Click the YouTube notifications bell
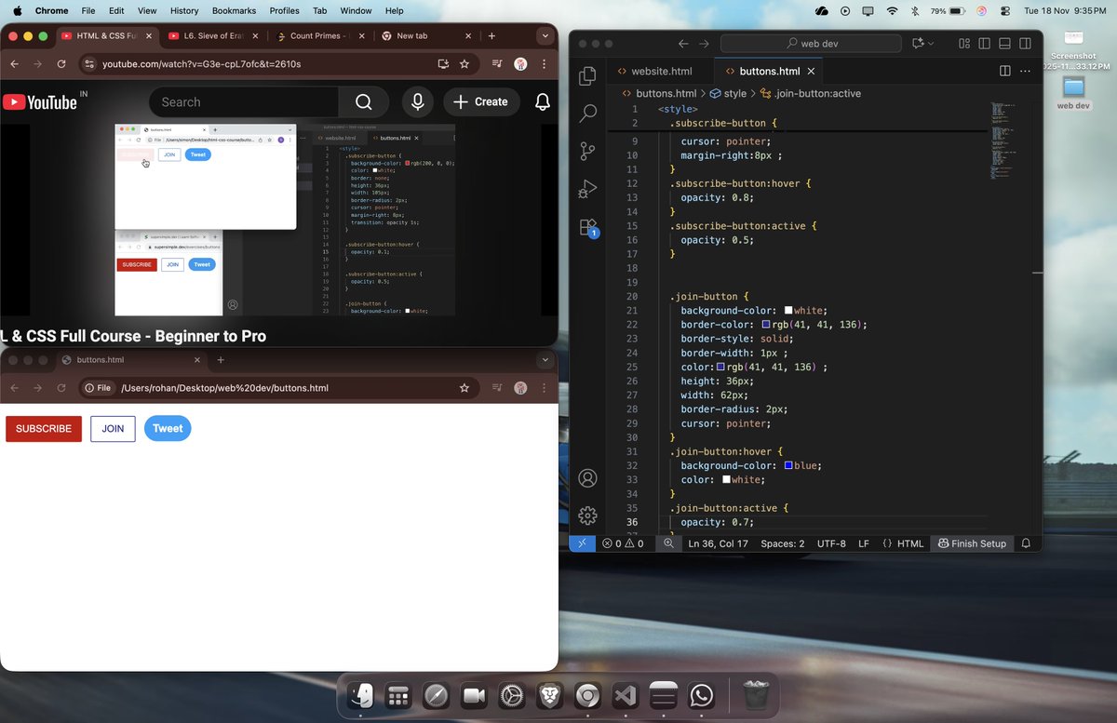1117x723 pixels. pyautogui.click(x=543, y=102)
